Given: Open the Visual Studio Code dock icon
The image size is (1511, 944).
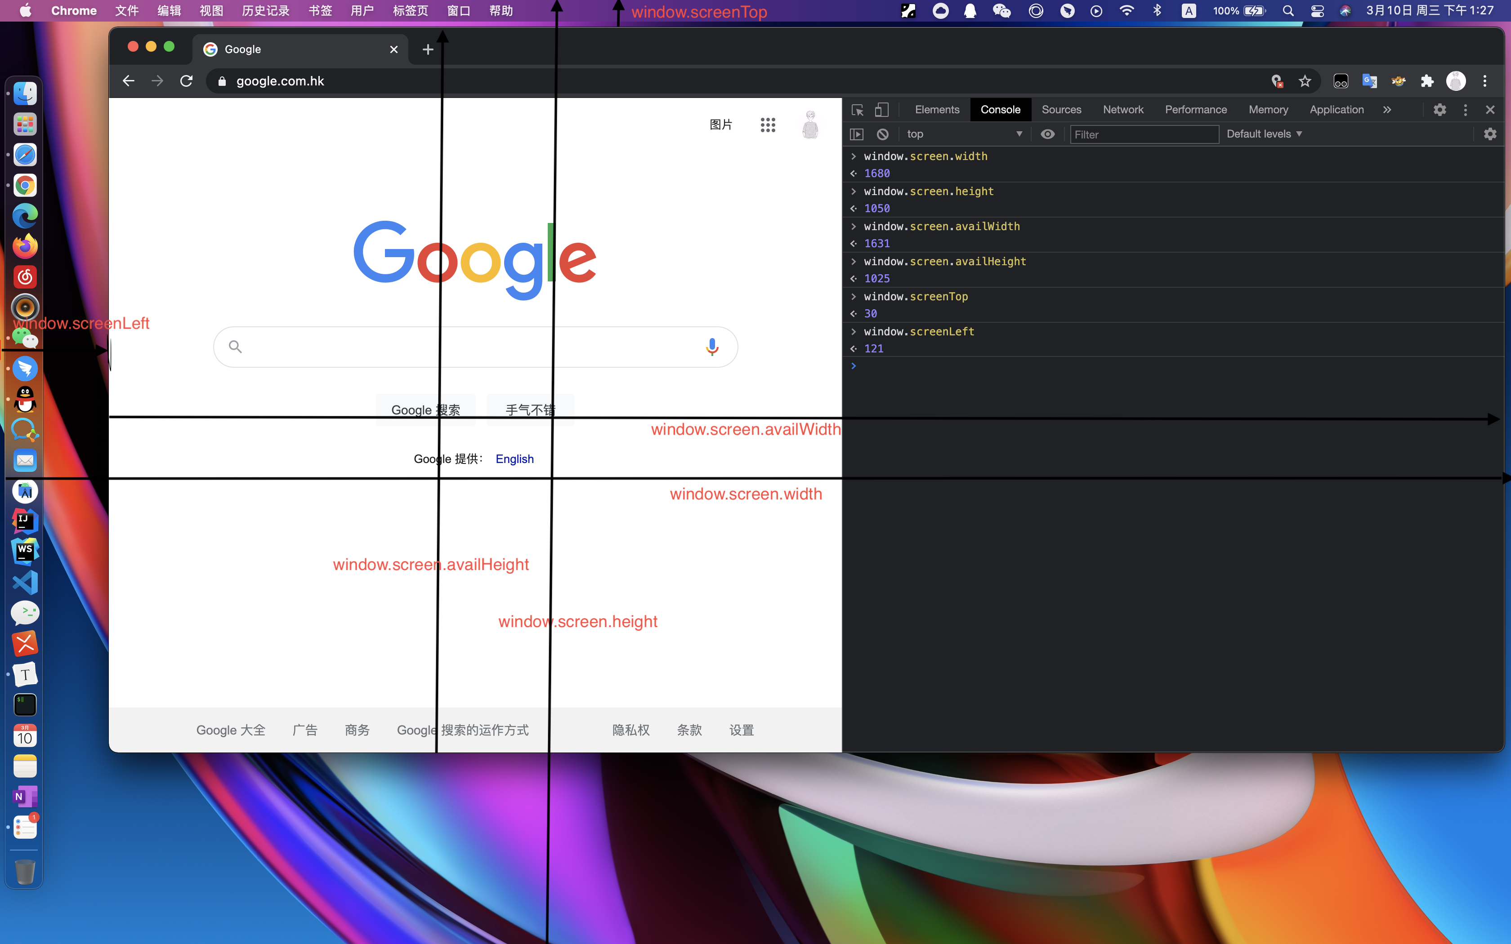Looking at the screenshot, I should (x=25, y=583).
